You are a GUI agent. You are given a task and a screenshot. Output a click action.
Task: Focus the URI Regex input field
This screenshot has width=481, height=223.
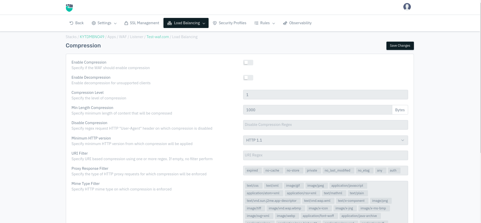(325, 155)
